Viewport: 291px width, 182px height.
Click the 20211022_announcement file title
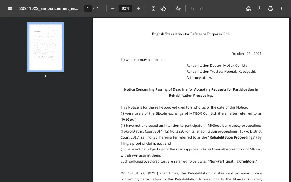click(48, 8)
